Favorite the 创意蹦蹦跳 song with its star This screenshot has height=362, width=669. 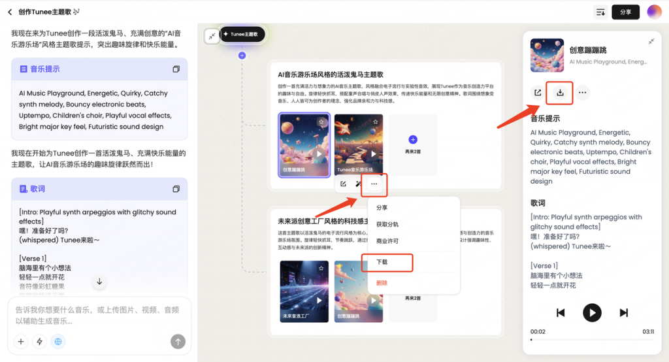coord(321,122)
